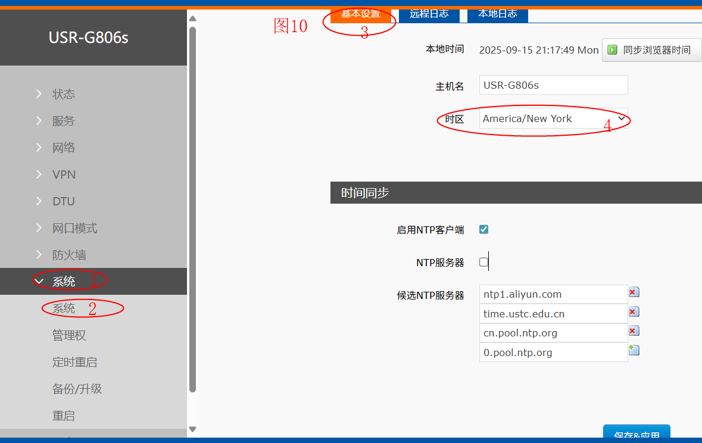The image size is (702, 443).
Task: Click the sidebar vertical scrollbar thumb
Action: tap(192, 210)
